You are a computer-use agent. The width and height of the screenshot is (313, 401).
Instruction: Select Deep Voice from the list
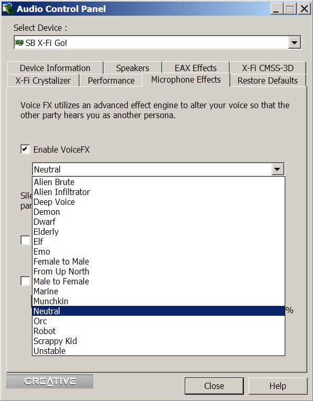click(x=159, y=202)
